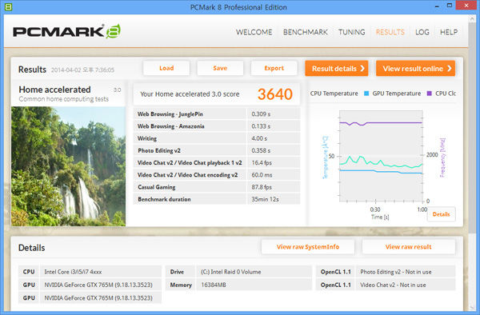Minimize the PCMark 8 window
The width and height of the screenshot is (480, 315).
point(437,6)
